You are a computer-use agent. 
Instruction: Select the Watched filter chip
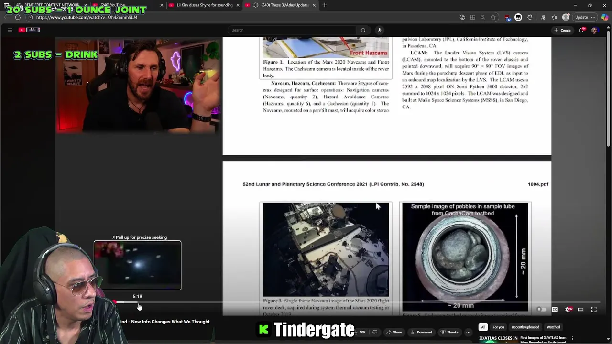pyautogui.click(x=553, y=327)
